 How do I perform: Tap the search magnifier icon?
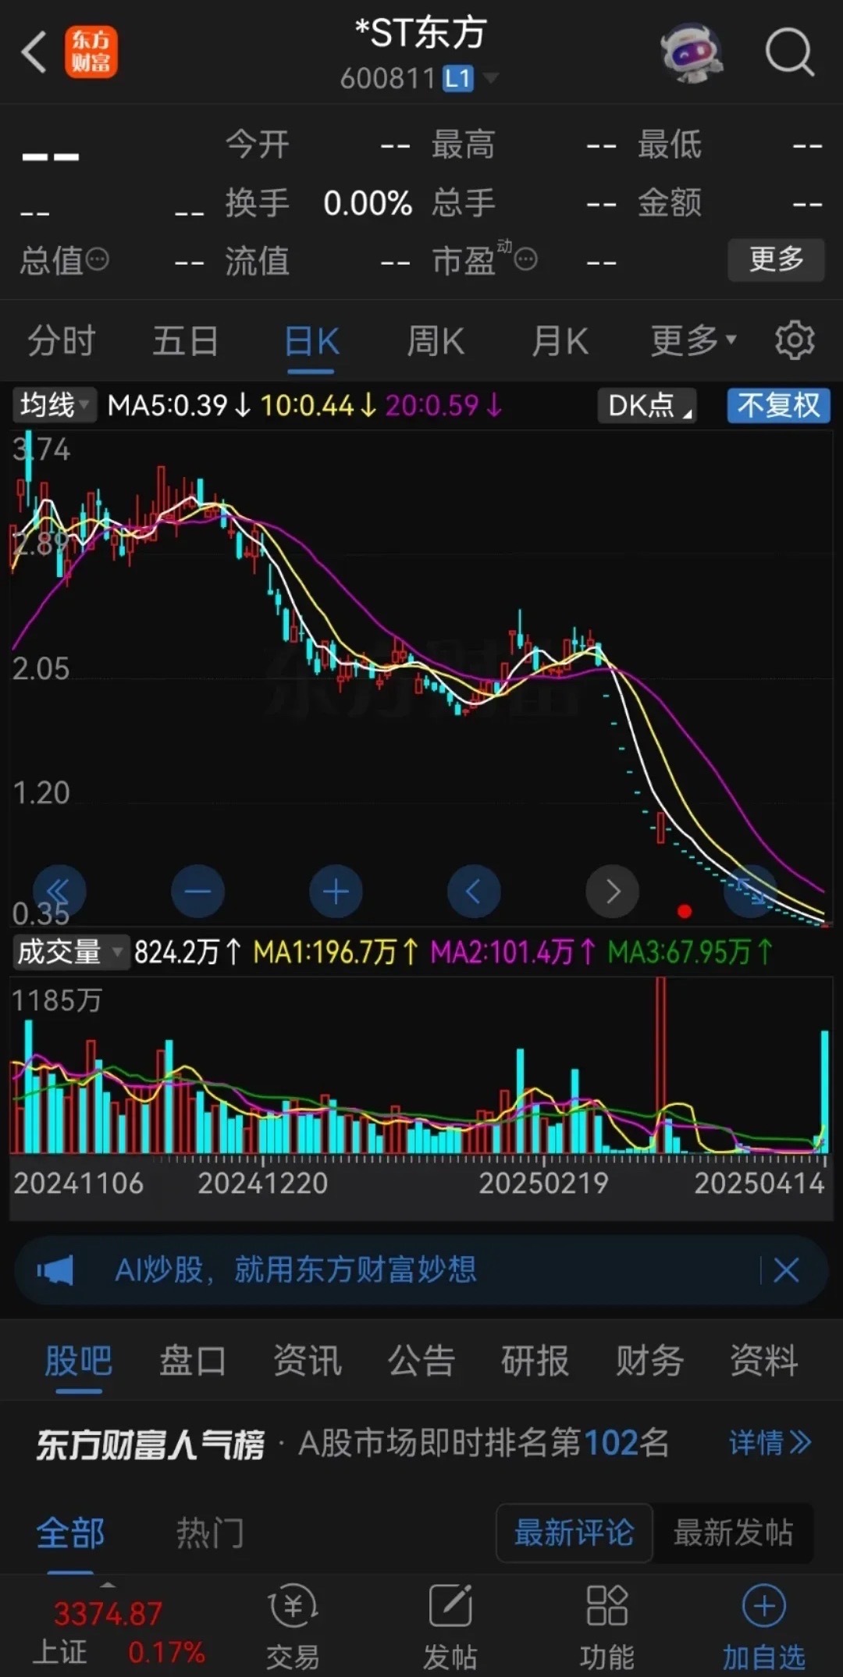pos(790,53)
